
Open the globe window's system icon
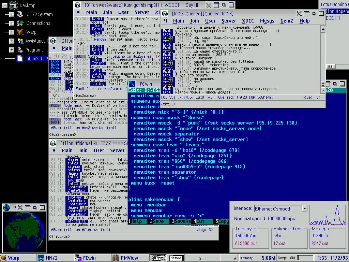point(6,208)
